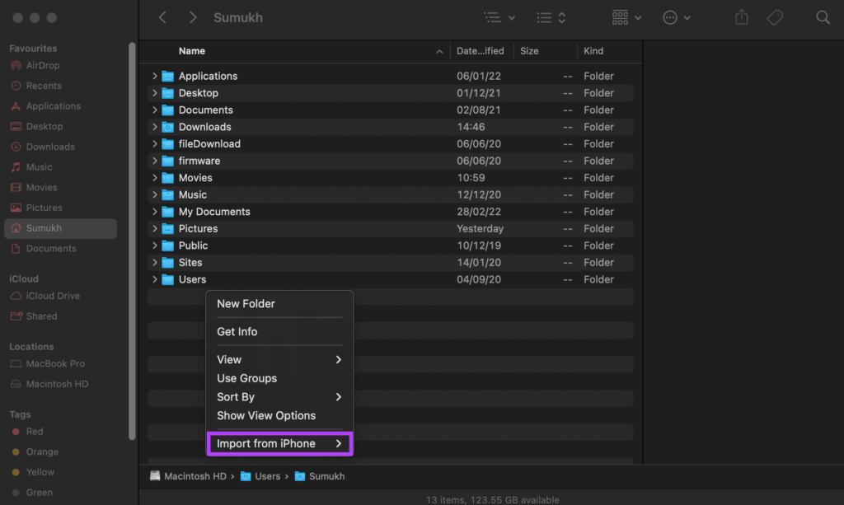Image resolution: width=844 pixels, height=505 pixels.
Task: Open the ellipsis action menu icon
Action: click(x=676, y=18)
